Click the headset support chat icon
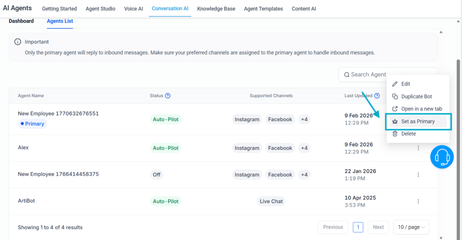This screenshot has width=462, height=240. 441,157
